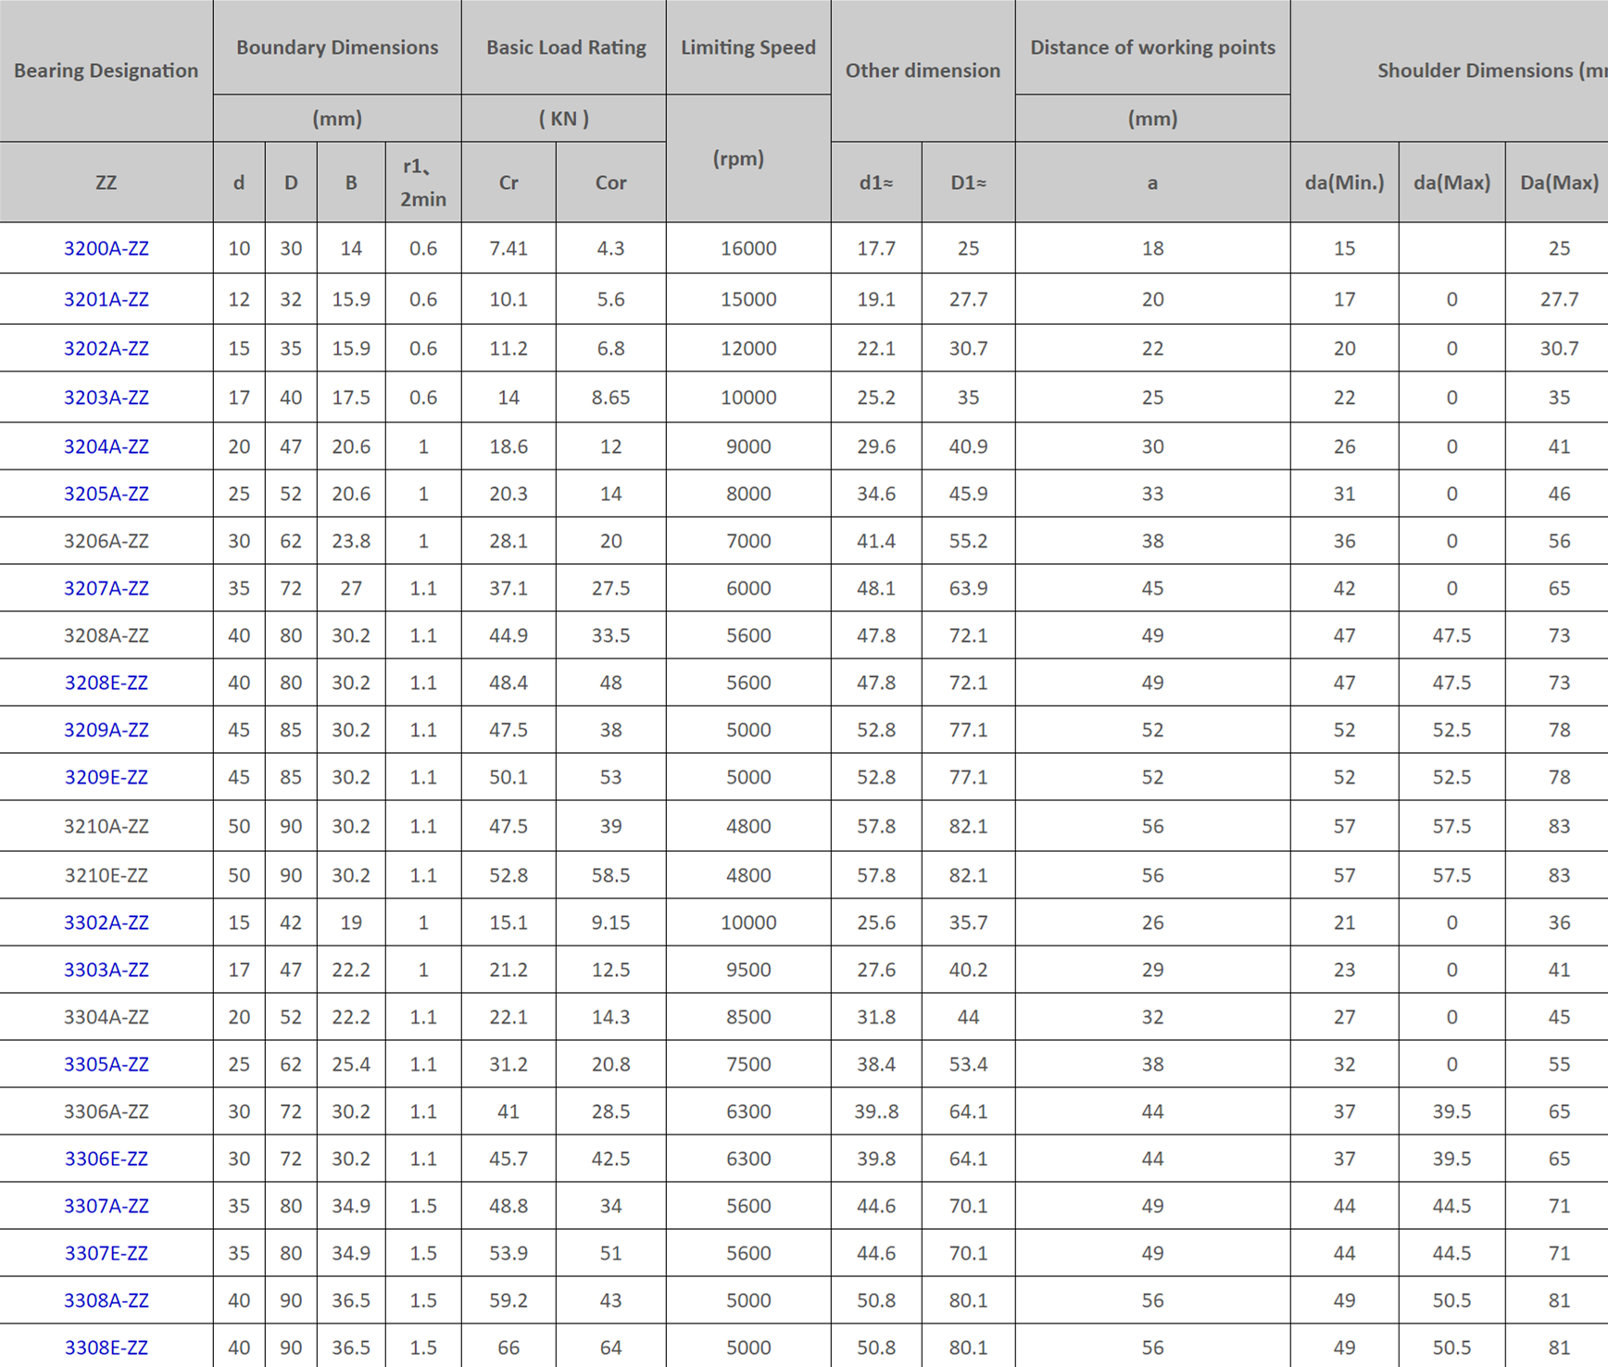Open the 3204A-ZZ product link
The width and height of the screenshot is (1608, 1367).
[x=106, y=446]
